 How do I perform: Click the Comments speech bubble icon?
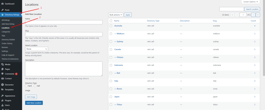[3, 74]
